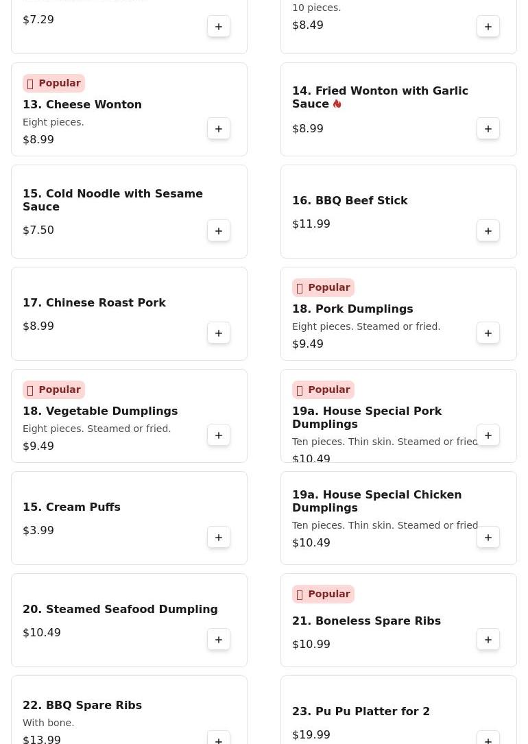This screenshot has width=528, height=744.
Task: Click spicy flame icon on Fried Wonton
Action: (x=337, y=104)
